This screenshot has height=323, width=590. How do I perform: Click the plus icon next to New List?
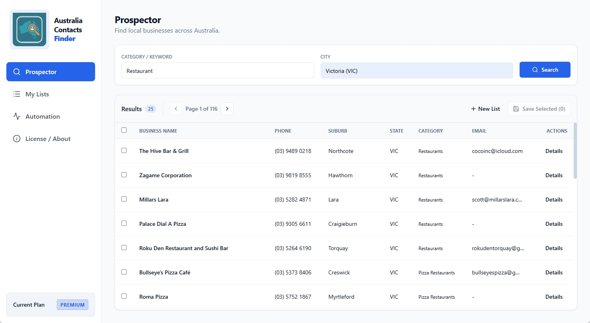[x=473, y=108]
